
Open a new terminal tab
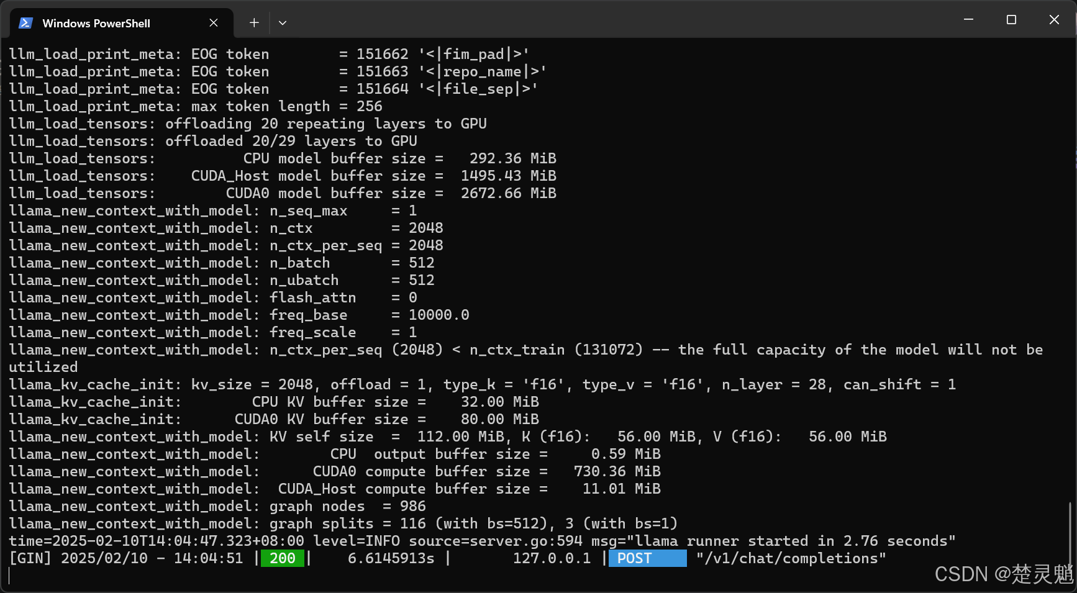tap(254, 23)
